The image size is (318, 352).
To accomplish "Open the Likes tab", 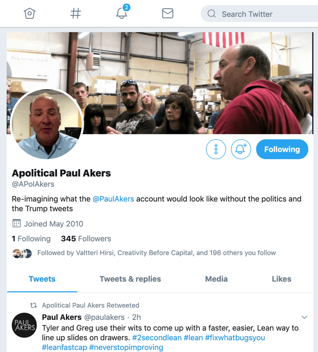I will pyautogui.click(x=281, y=279).
